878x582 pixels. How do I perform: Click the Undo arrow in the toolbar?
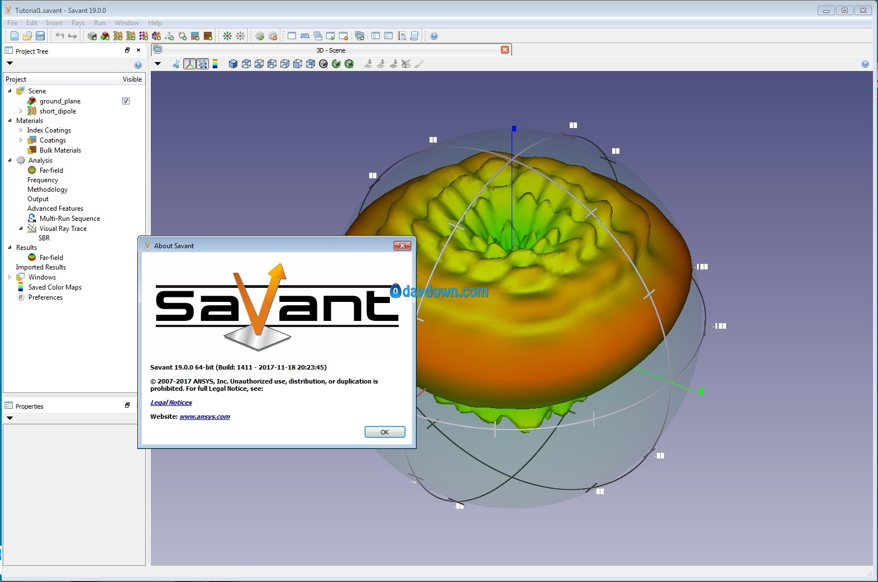[x=59, y=36]
